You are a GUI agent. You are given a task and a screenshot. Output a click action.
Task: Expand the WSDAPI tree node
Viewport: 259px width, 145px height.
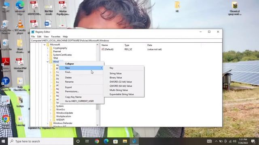pos(51,120)
